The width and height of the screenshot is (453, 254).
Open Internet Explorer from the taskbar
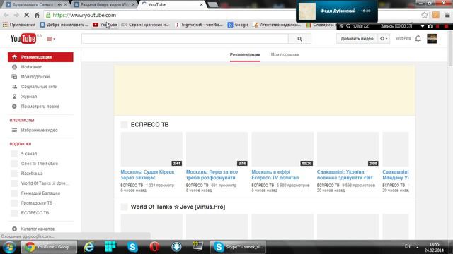click(88, 247)
